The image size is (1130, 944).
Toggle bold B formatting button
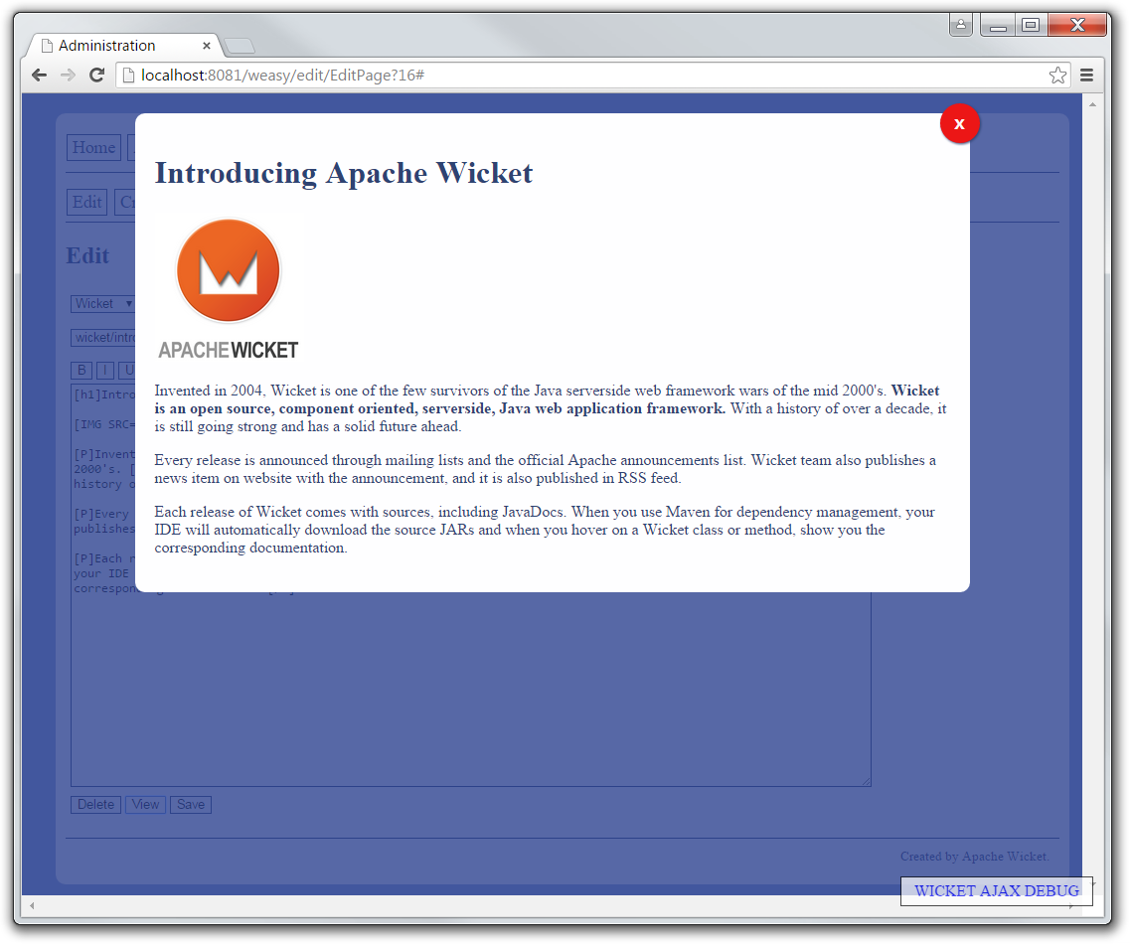81,371
